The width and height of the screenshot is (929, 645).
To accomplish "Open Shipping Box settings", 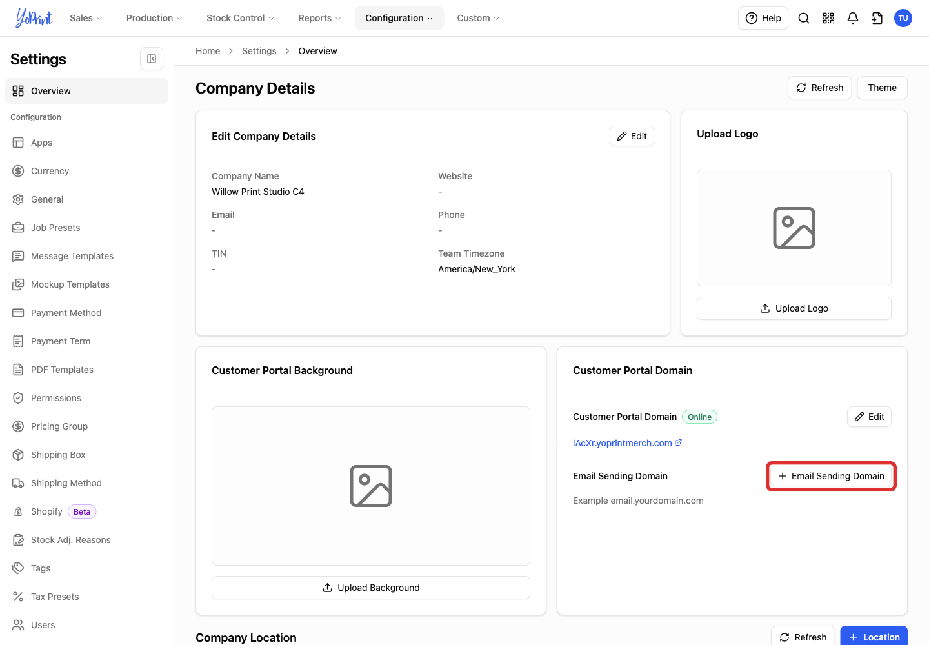I will [86, 455].
